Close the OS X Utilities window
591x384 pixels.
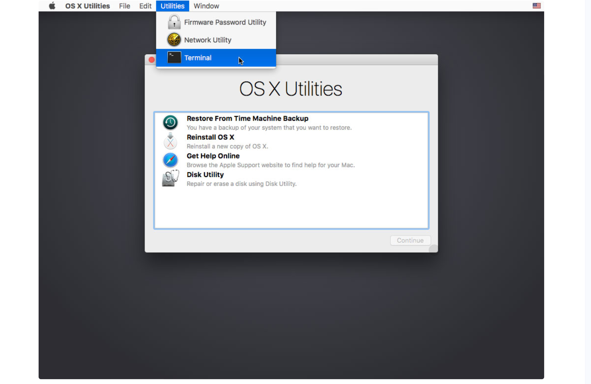tap(152, 60)
